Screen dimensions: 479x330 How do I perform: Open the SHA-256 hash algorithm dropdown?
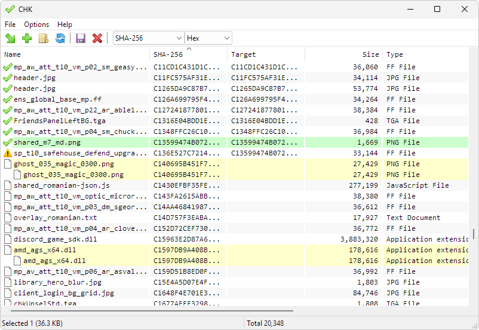[148, 38]
